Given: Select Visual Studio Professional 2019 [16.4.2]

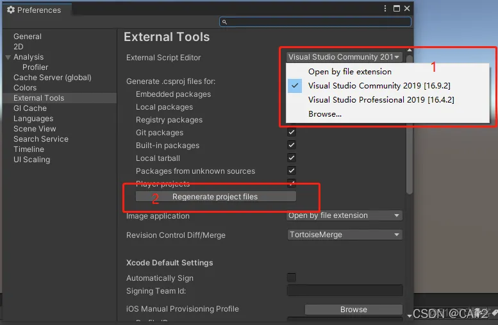Looking at the screenshot, I should point(381,100).
